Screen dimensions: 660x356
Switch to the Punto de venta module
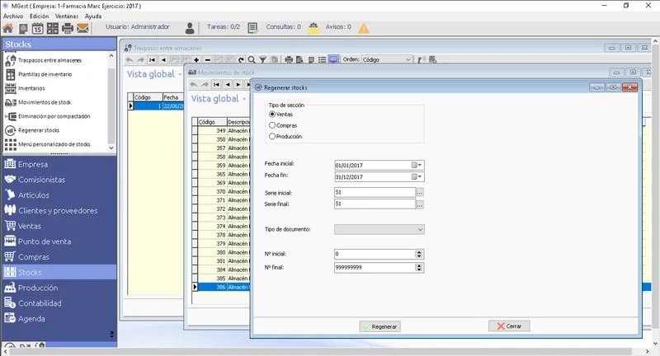pos(59,241)
